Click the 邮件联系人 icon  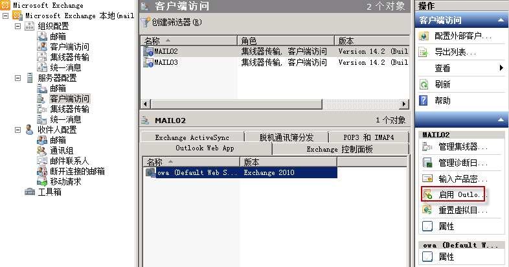42,161
